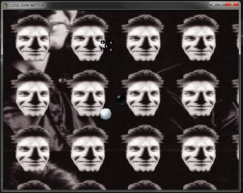Maximize the I LOVE JOHN WETTON window
The image size is (243, 193).
pyautogui.click(x=221, y=4)
